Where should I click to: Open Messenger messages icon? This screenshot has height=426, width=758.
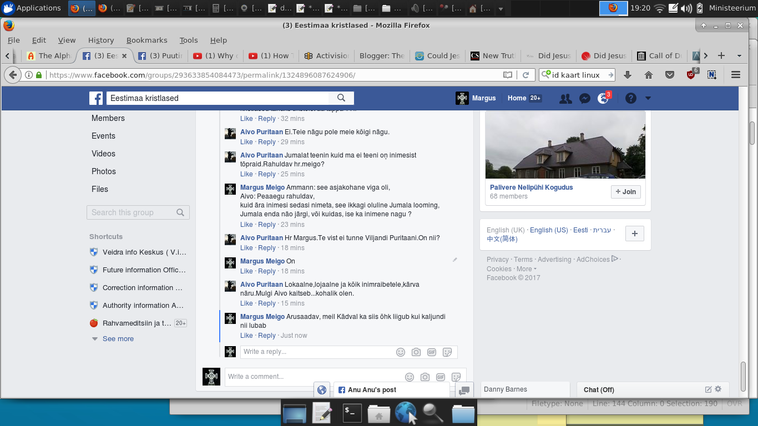point(584,98)
